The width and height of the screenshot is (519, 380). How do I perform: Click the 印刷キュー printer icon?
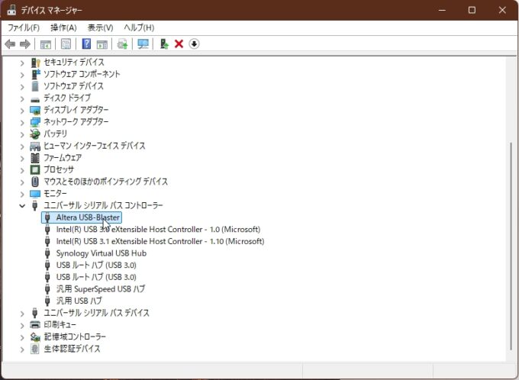(35, 325)
